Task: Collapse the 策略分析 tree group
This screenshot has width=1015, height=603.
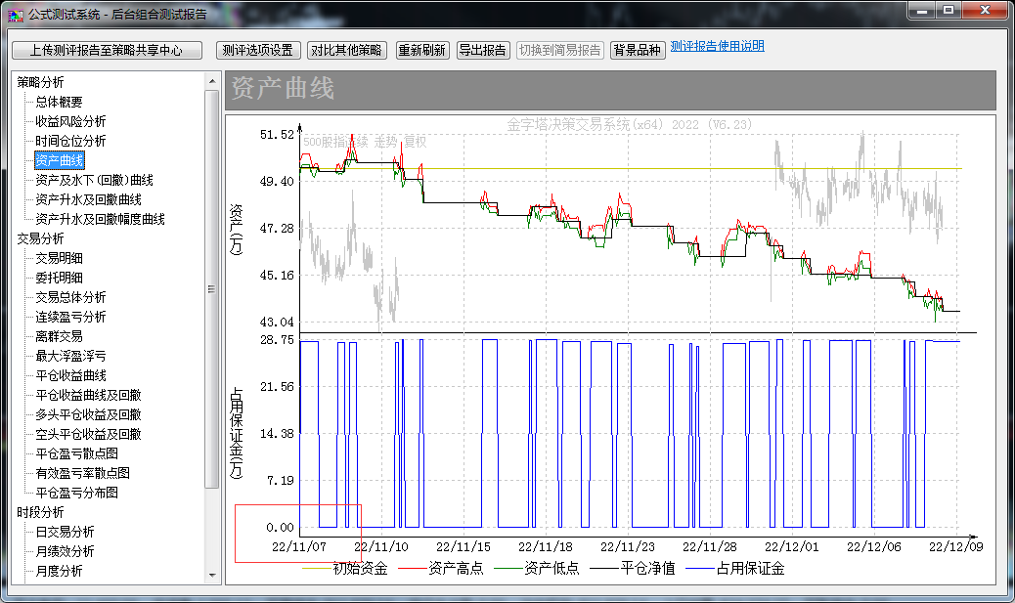Action: pyautogui.click(x=40, y=82)
